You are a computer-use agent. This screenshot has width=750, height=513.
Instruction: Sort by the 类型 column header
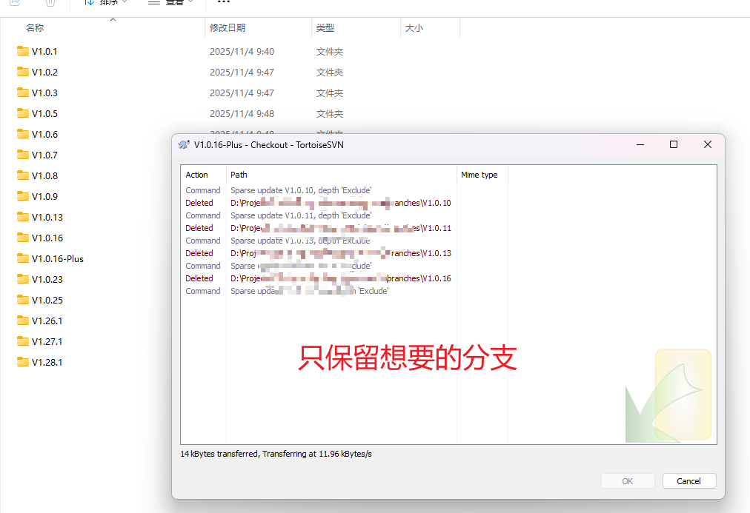[325, 27]
